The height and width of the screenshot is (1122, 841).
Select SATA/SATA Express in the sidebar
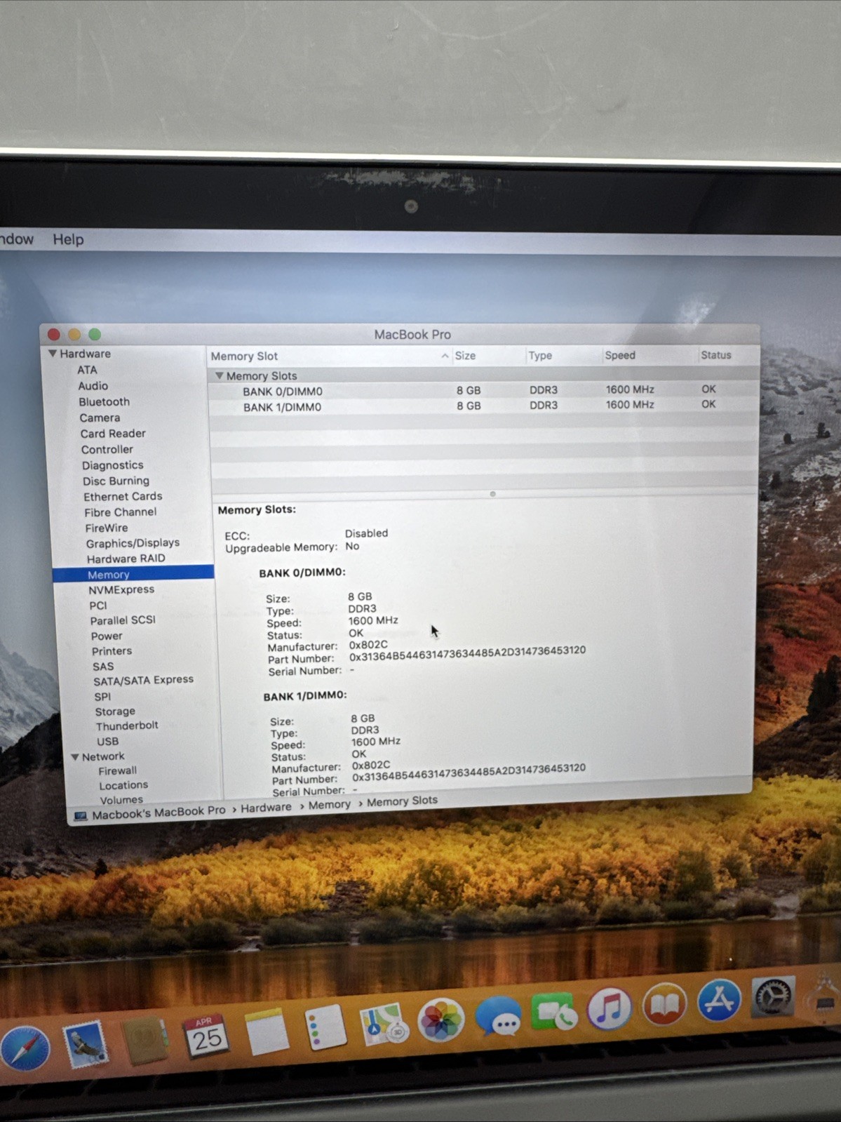coord(143,680)
